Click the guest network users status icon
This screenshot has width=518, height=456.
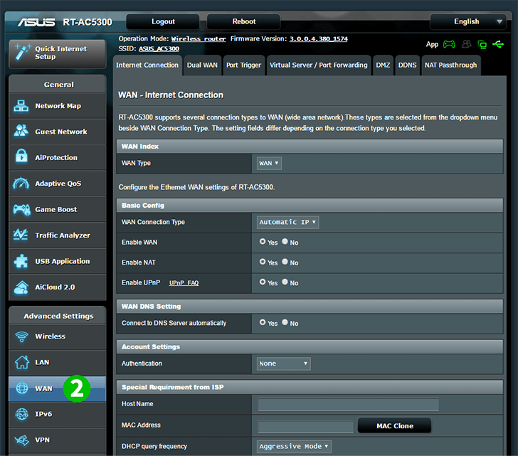467,44
